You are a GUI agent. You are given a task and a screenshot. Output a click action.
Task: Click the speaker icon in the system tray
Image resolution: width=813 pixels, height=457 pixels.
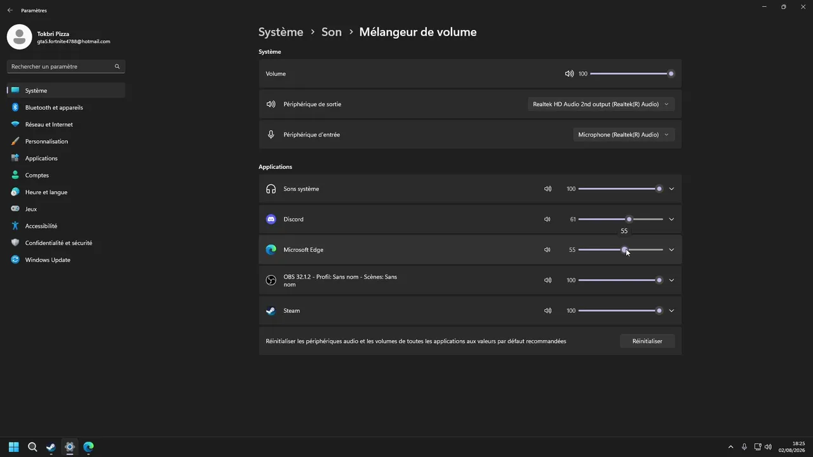(x=769, y=447)
